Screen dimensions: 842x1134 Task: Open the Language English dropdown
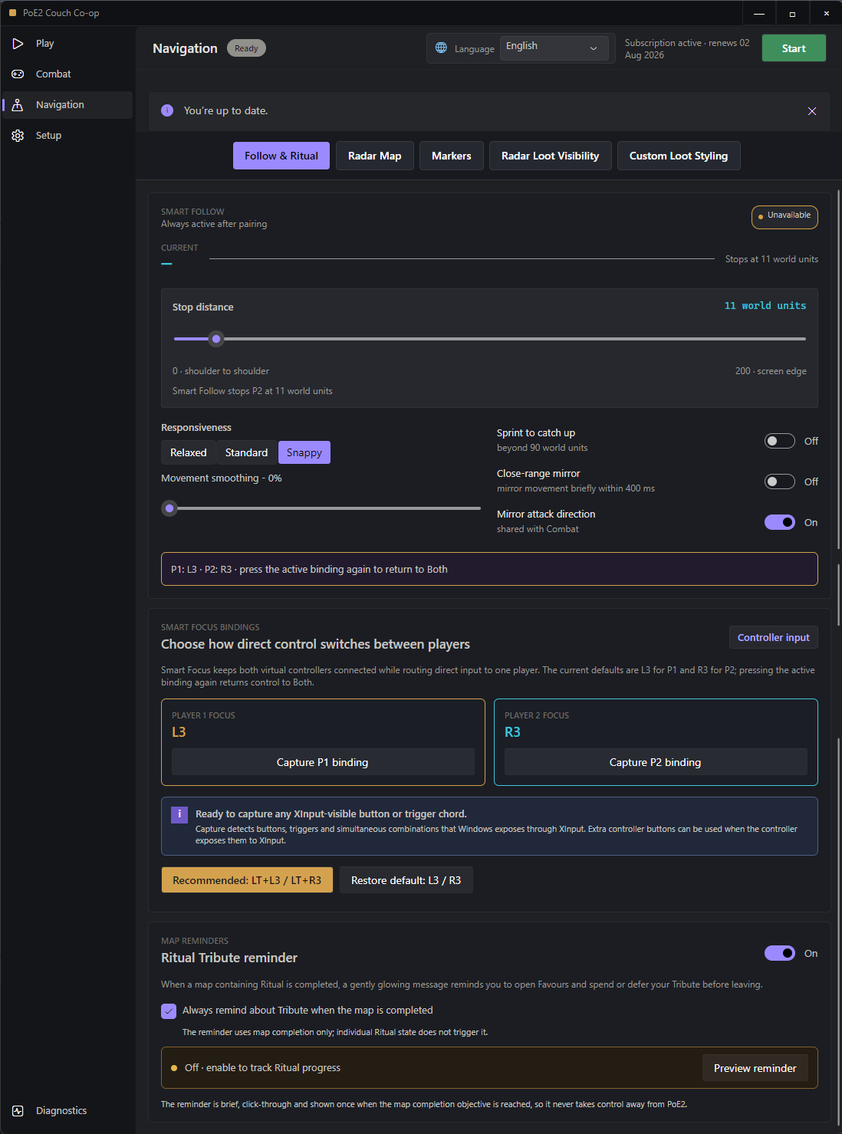point(554,48)
